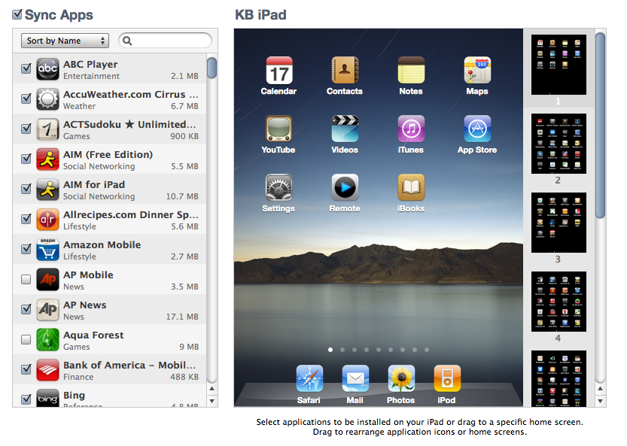Viewport: 627px width, 446px height.
Task: Select the Contacts app icon
Action: point(345,71)
